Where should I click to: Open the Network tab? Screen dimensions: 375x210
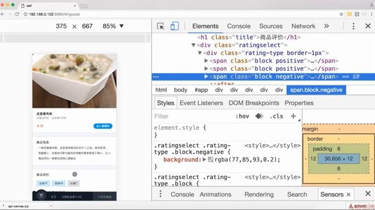tap(304, 26)
